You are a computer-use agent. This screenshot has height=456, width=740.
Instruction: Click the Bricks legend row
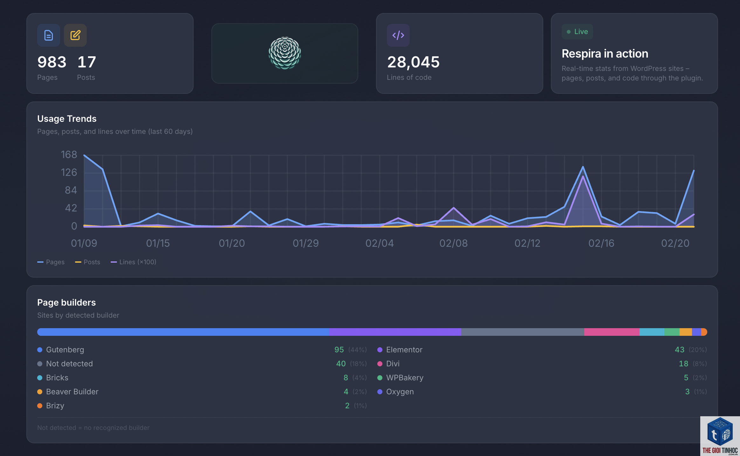pyautogui.click(x=202, y=378)
